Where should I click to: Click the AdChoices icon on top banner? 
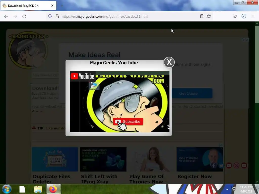click(x=243, y=40)
